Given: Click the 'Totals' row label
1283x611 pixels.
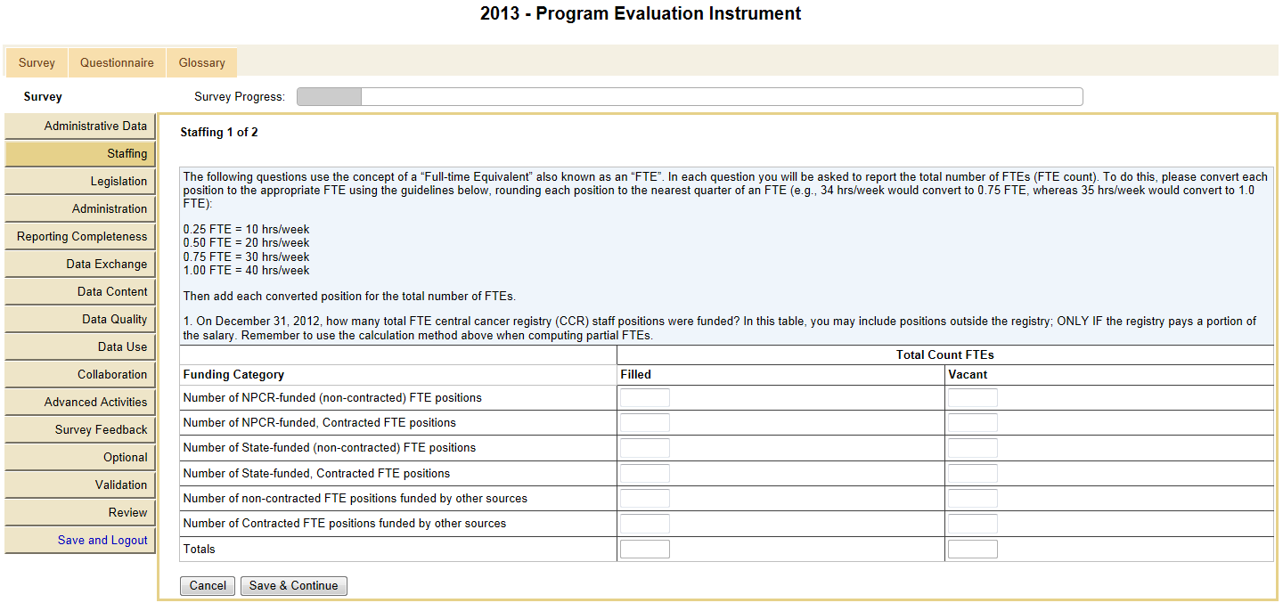Looking at the screenshot, I should pos(199,550).
